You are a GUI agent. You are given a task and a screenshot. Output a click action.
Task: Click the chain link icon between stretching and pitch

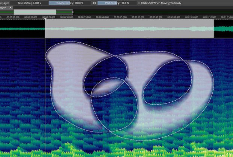point(94,3)
